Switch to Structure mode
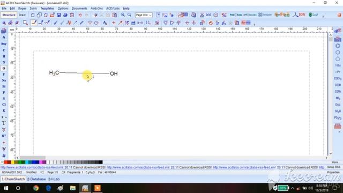 click(x=9, y=15)
